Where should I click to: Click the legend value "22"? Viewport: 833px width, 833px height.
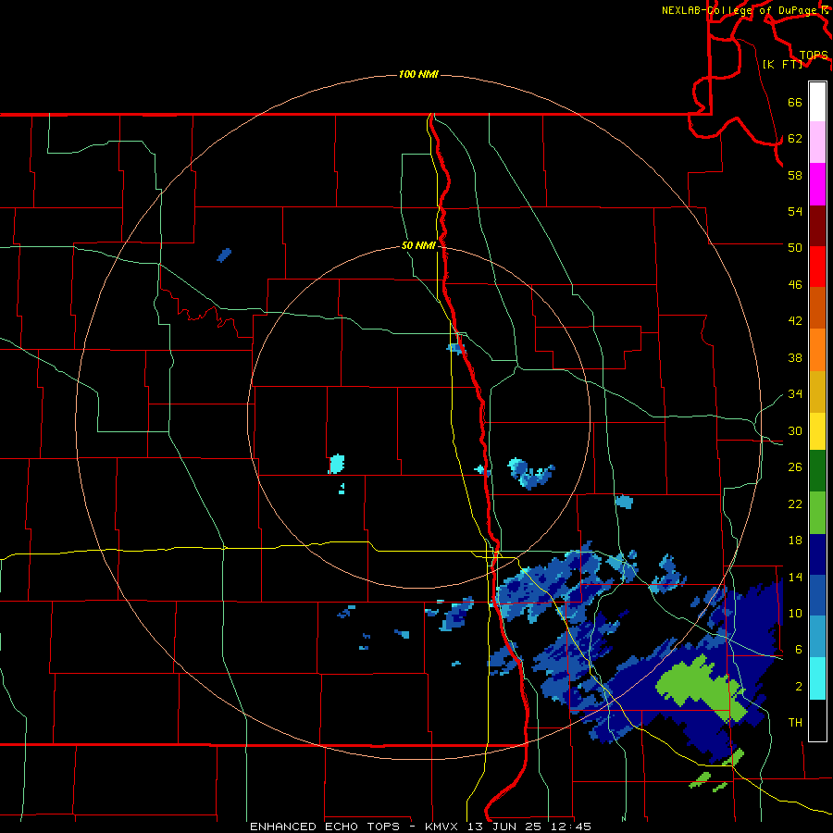tap(795, 504)
